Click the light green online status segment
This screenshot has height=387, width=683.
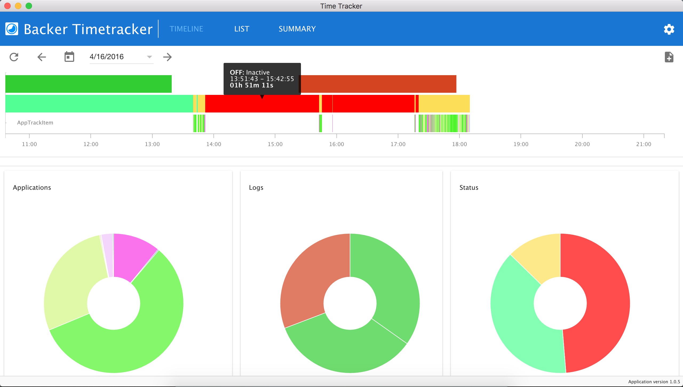coord(99,104)
